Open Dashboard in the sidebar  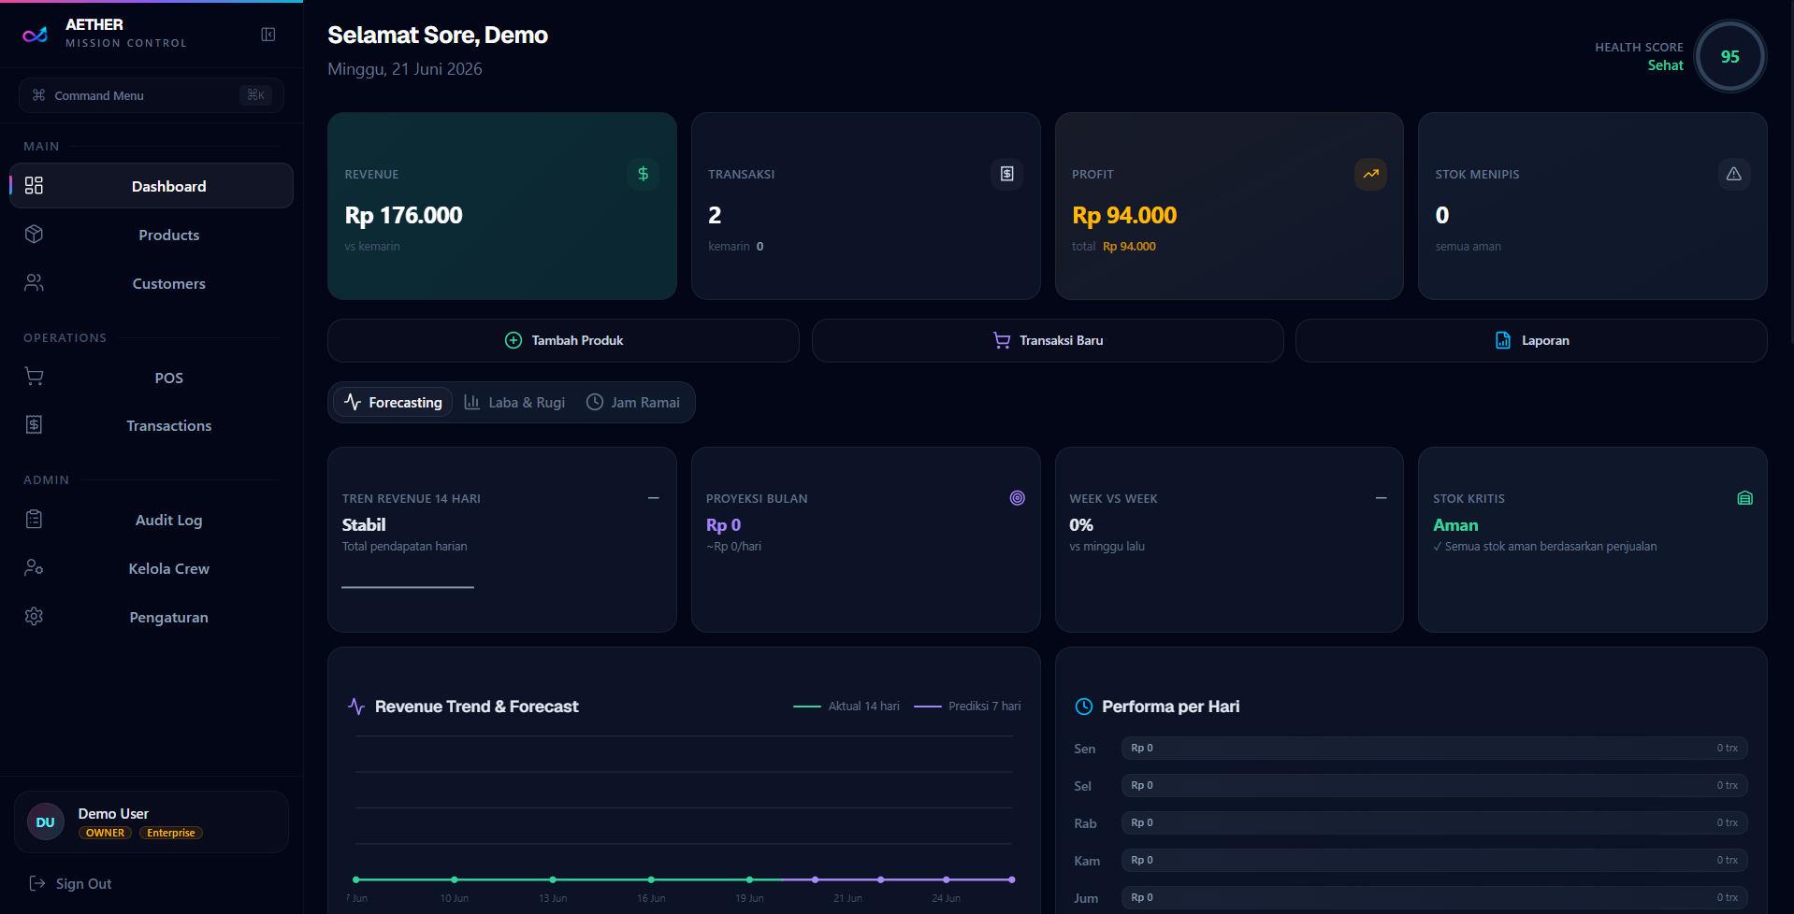point(152,185)
